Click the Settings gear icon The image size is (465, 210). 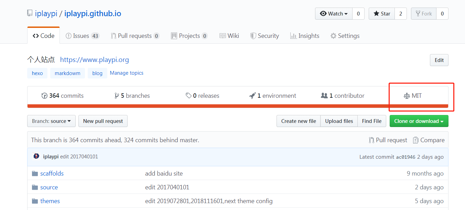(x=333, y=36)
